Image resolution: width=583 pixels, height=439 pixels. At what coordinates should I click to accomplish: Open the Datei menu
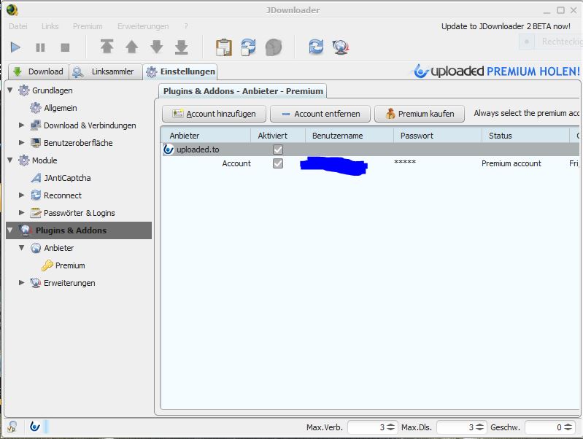pyautogui.click(x=18, y=26)
